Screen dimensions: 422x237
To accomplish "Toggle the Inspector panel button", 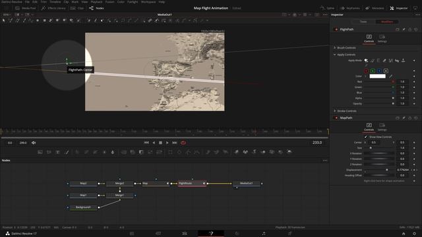I will pyautogui.click(x=399, y=8).
